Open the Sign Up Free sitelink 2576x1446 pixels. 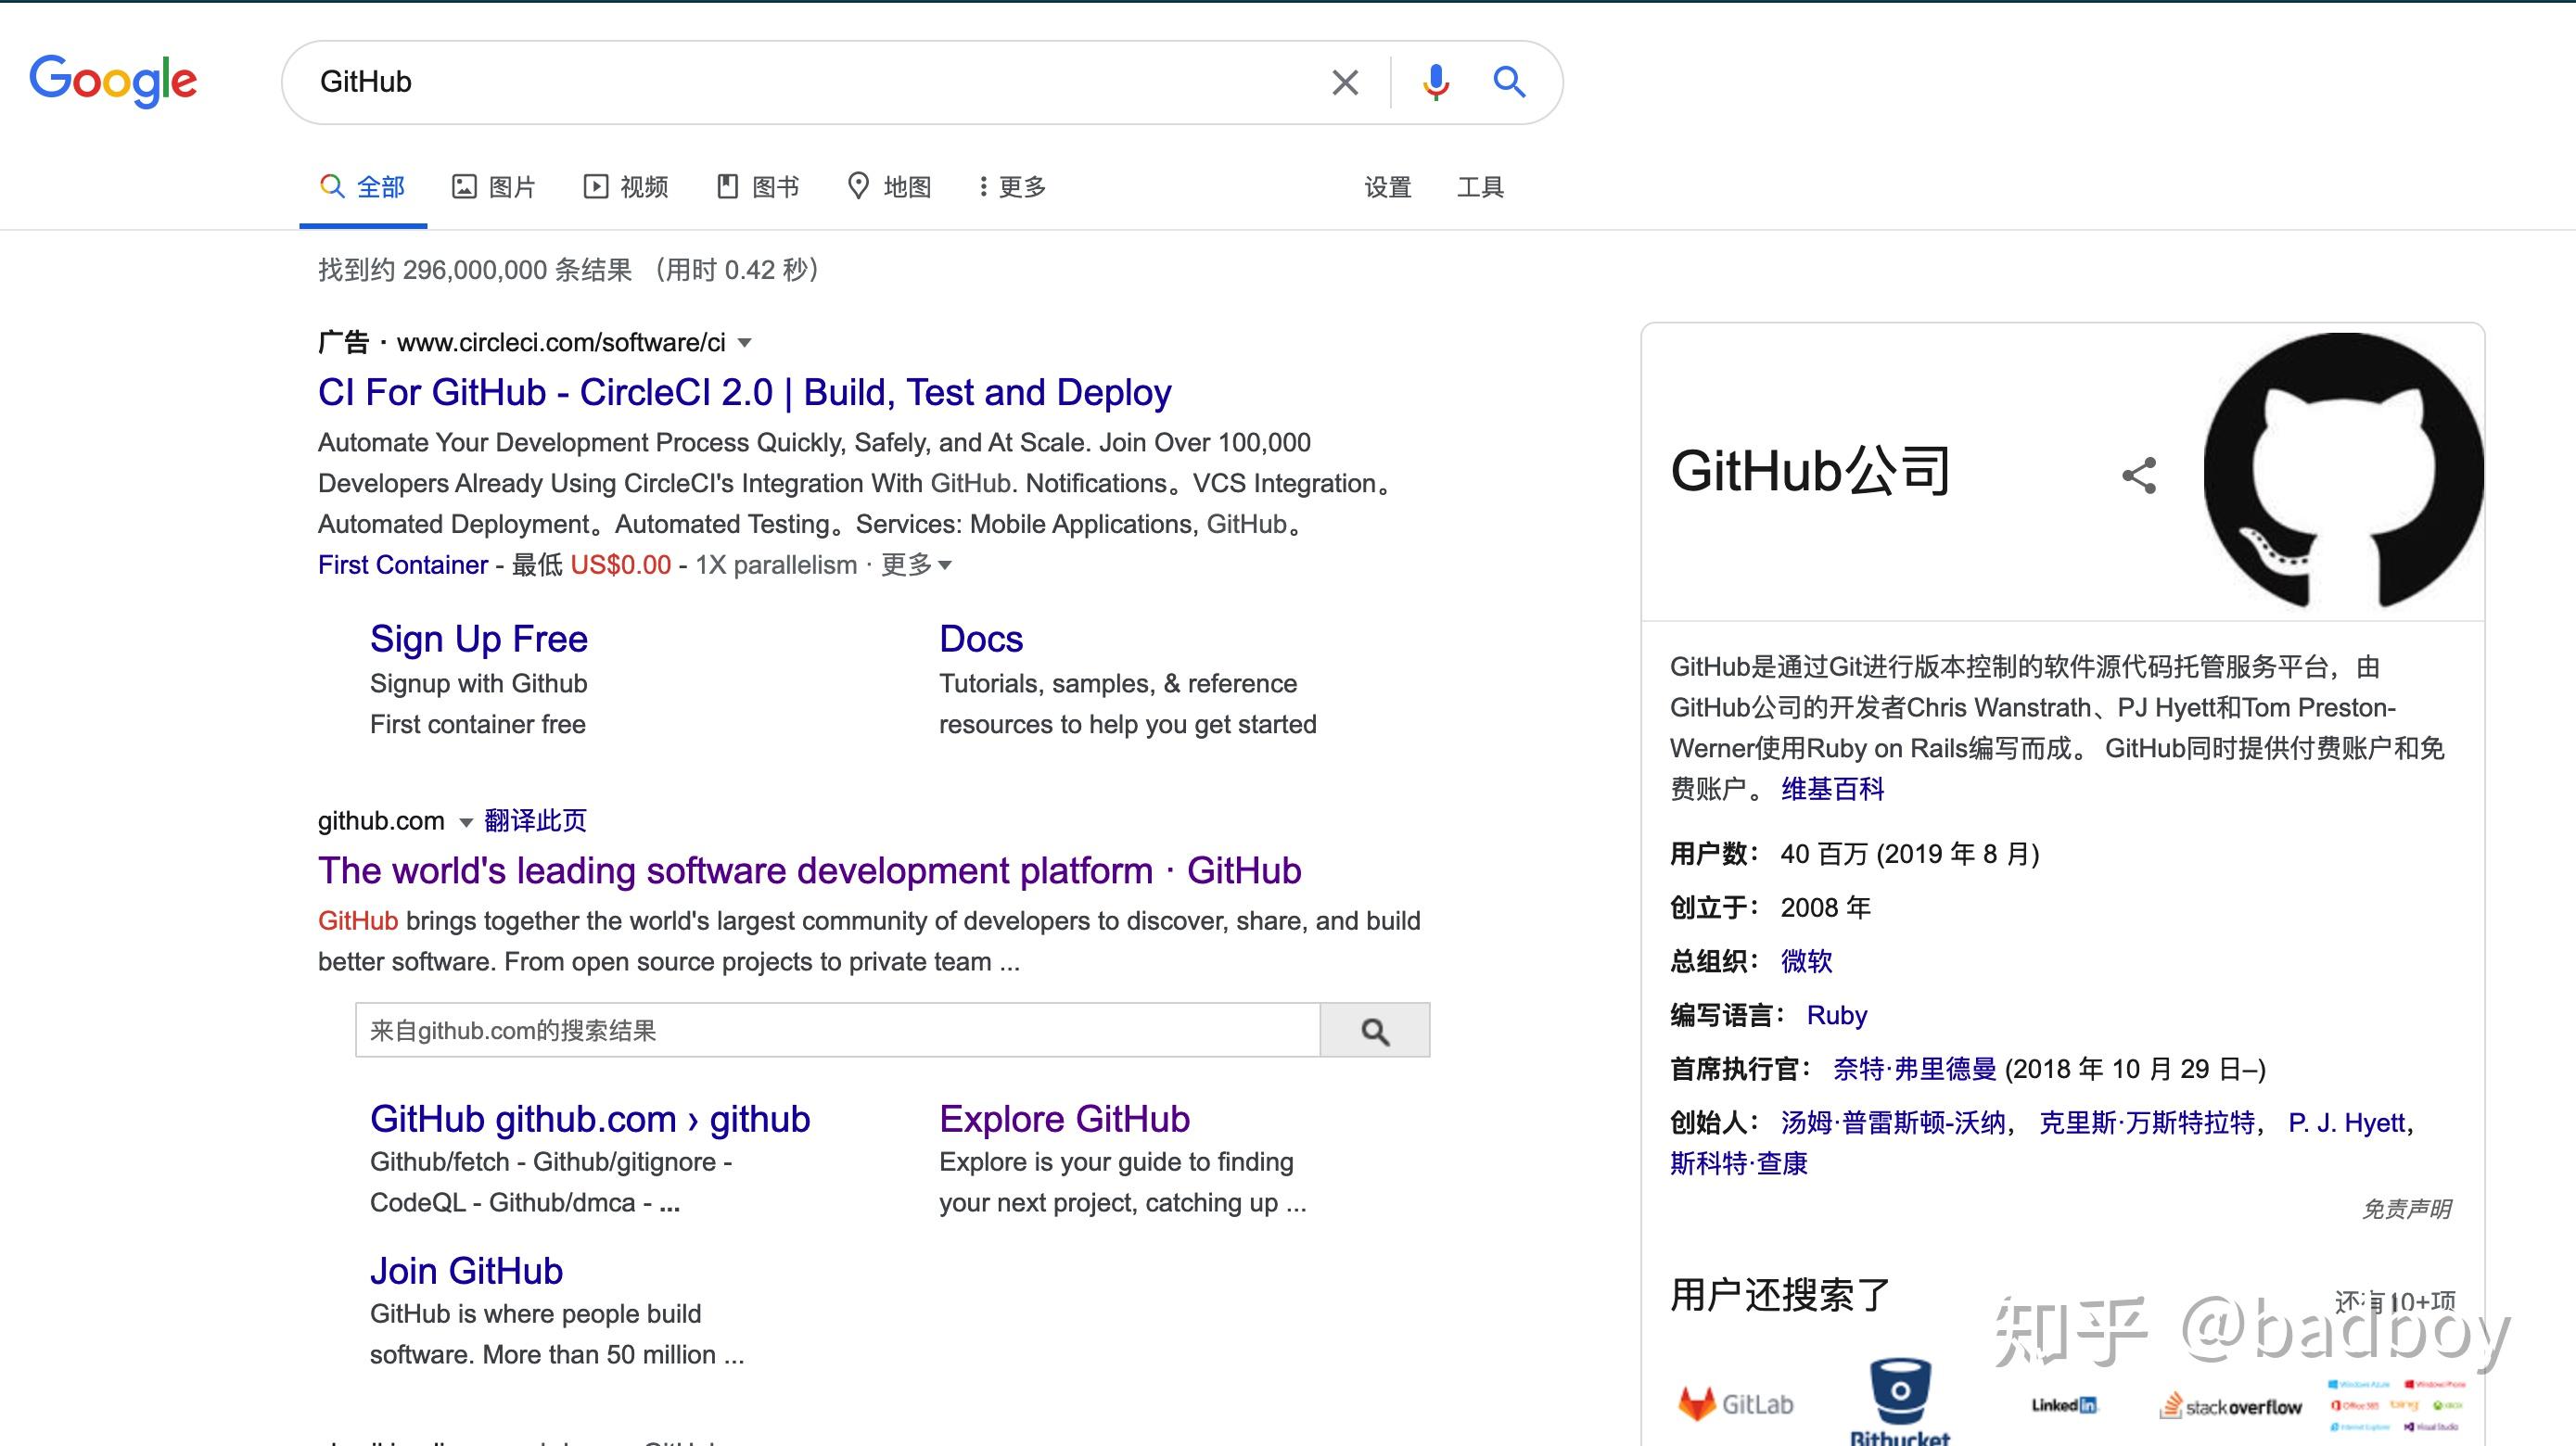(x=478, y=639)
